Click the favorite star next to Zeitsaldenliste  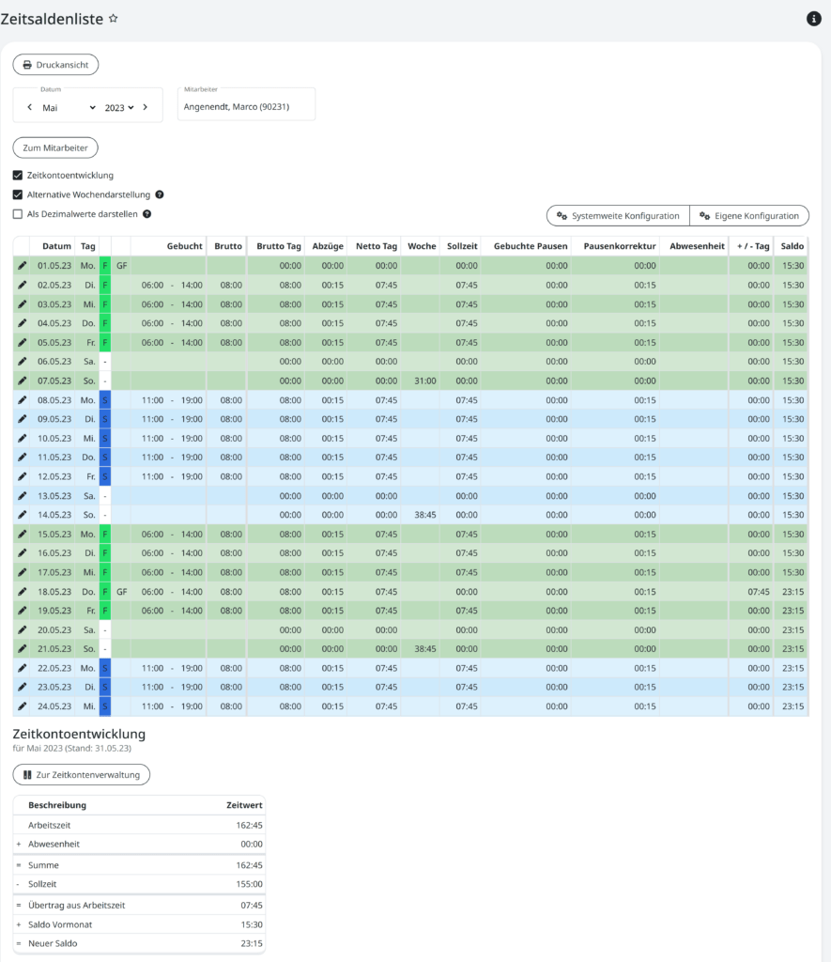pyautogui.click(x=113, y=17)
